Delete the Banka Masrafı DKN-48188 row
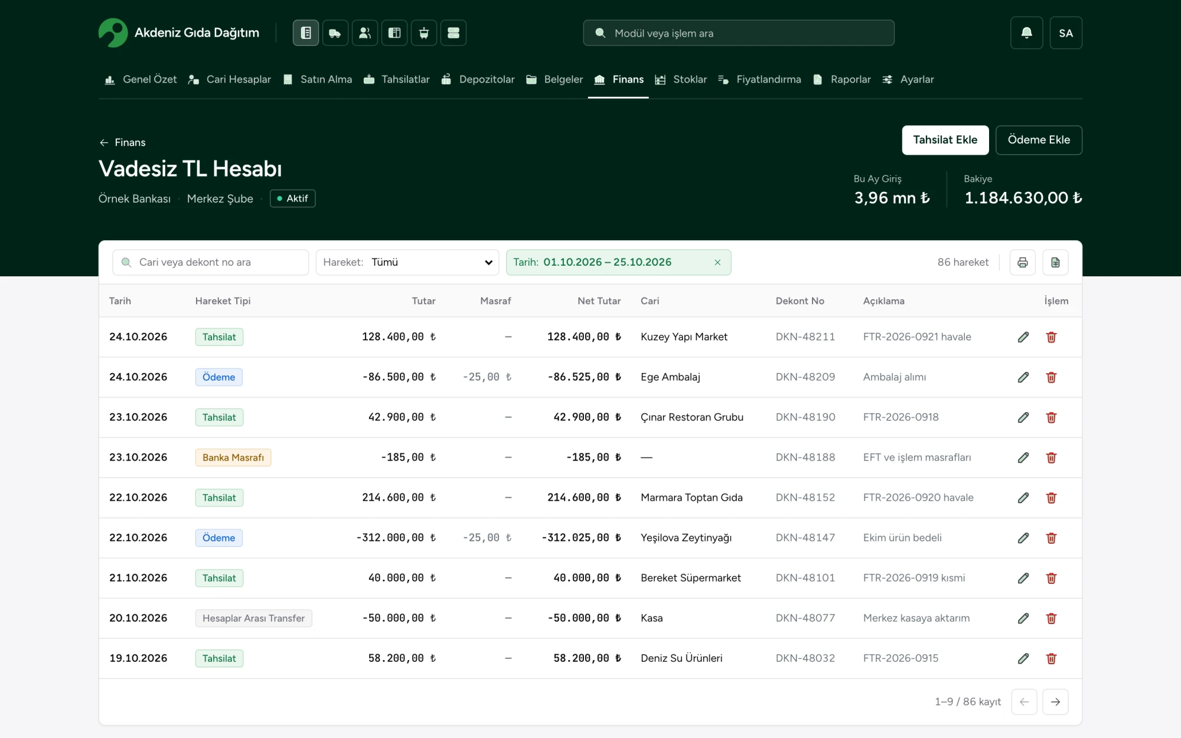Screen dimensions: 1181x738 pyautogui.click(x=1052, y=458)
